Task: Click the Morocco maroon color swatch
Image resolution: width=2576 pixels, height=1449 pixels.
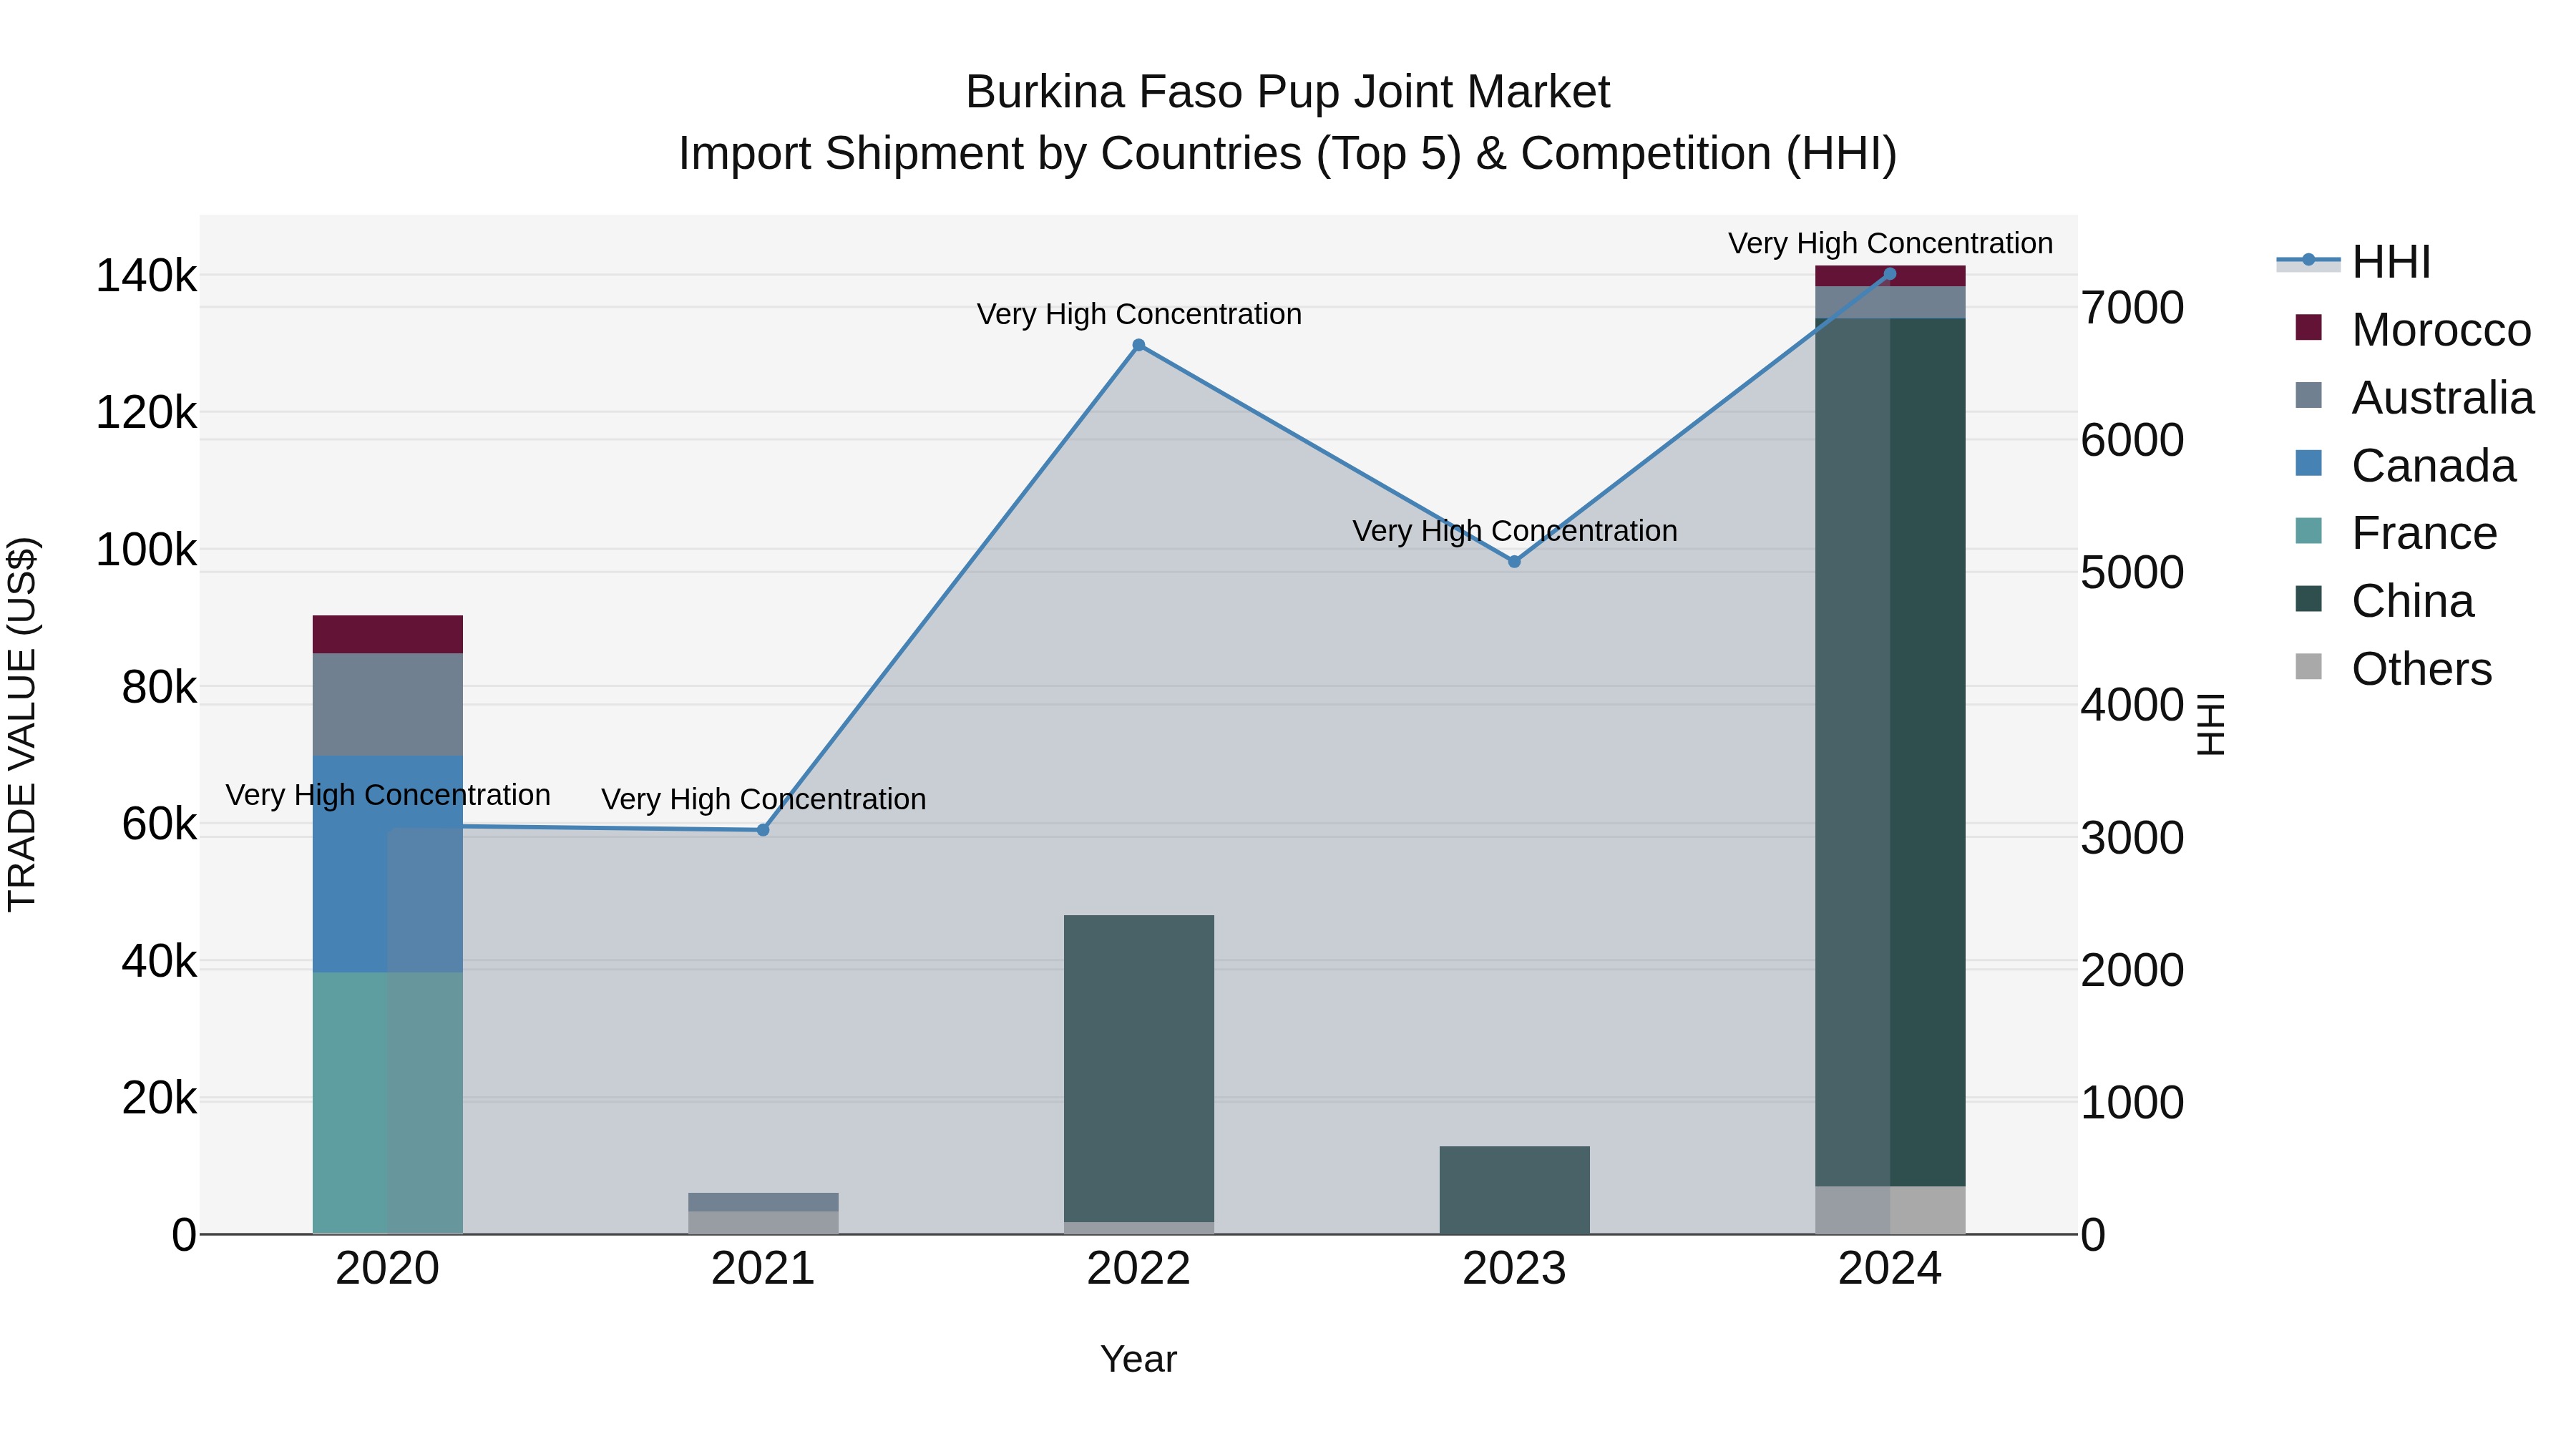Action: pos(2308,327)
